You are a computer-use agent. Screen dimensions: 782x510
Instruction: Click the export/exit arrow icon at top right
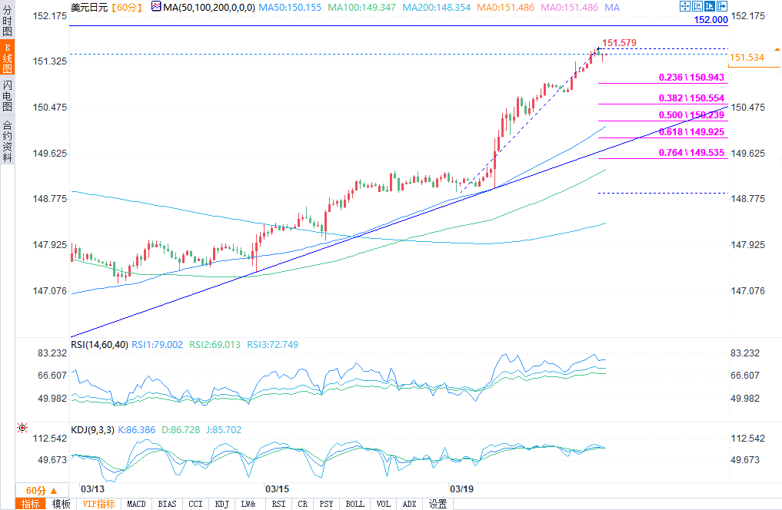click(x=722, y=6)
